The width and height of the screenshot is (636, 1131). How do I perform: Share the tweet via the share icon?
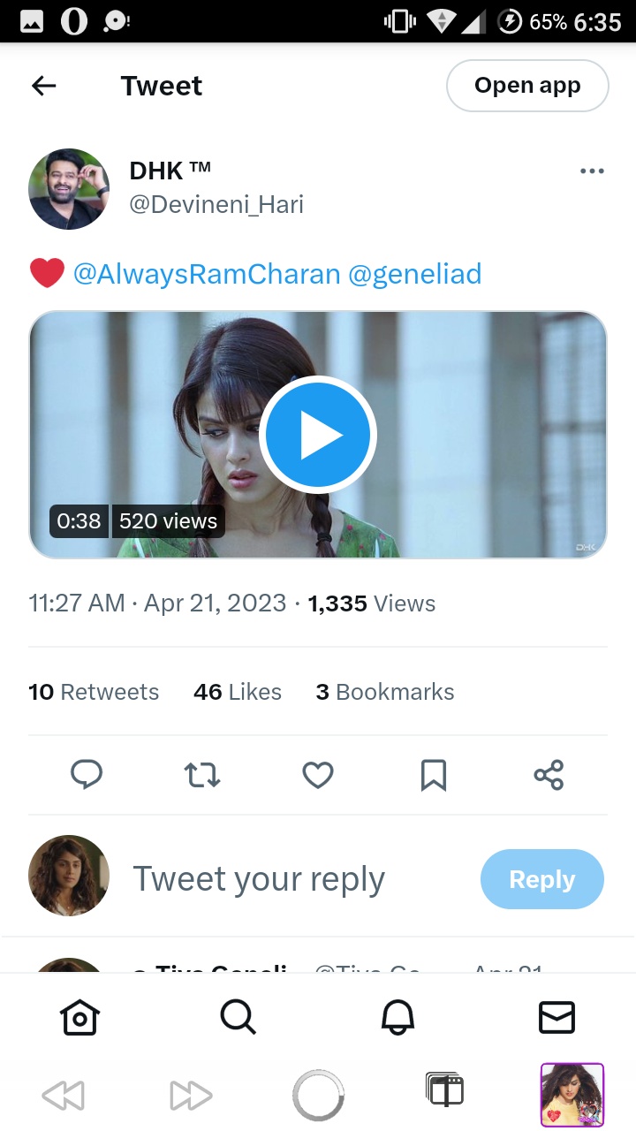[x=549, y=775]
